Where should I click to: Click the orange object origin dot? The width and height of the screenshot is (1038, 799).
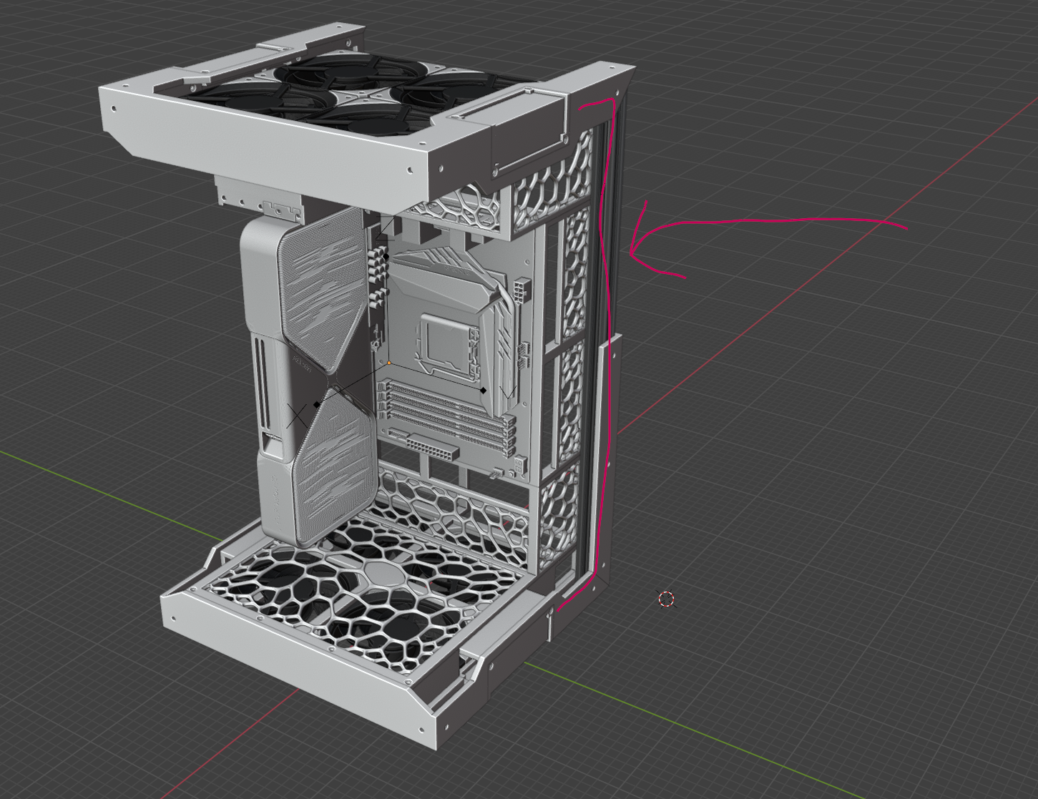(x=388, y=363)
